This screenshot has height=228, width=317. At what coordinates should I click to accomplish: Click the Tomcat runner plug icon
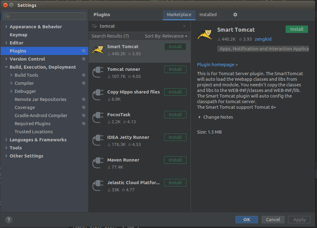[x=98, y=72]
